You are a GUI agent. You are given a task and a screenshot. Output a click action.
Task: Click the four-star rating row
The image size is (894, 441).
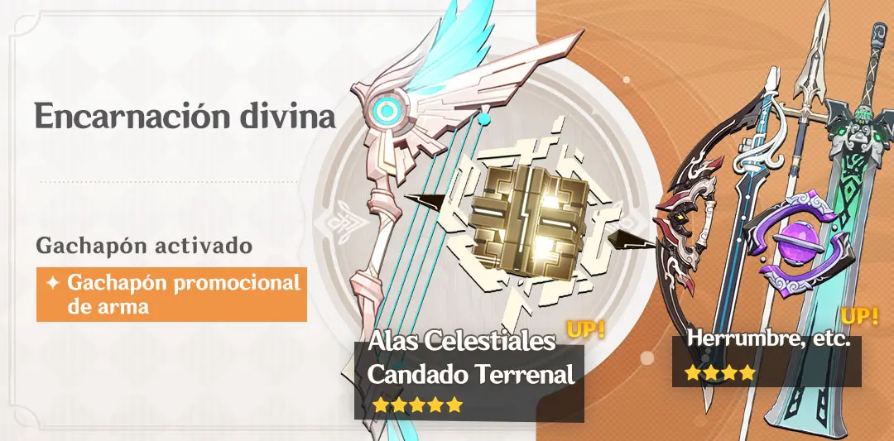click(721, 372)
